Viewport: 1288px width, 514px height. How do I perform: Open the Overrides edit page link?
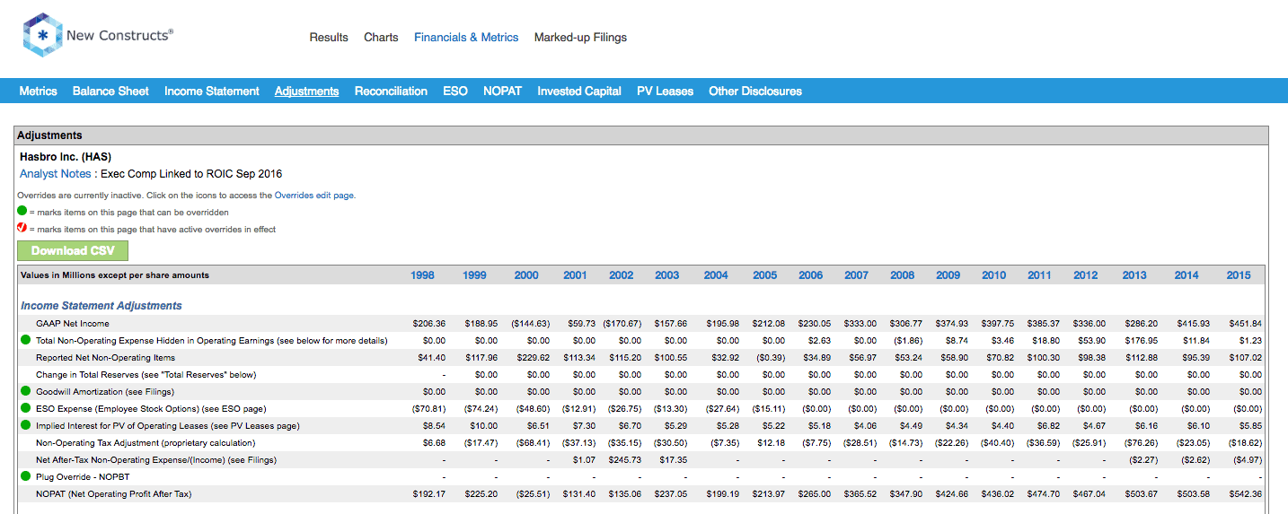click(314, 196)
